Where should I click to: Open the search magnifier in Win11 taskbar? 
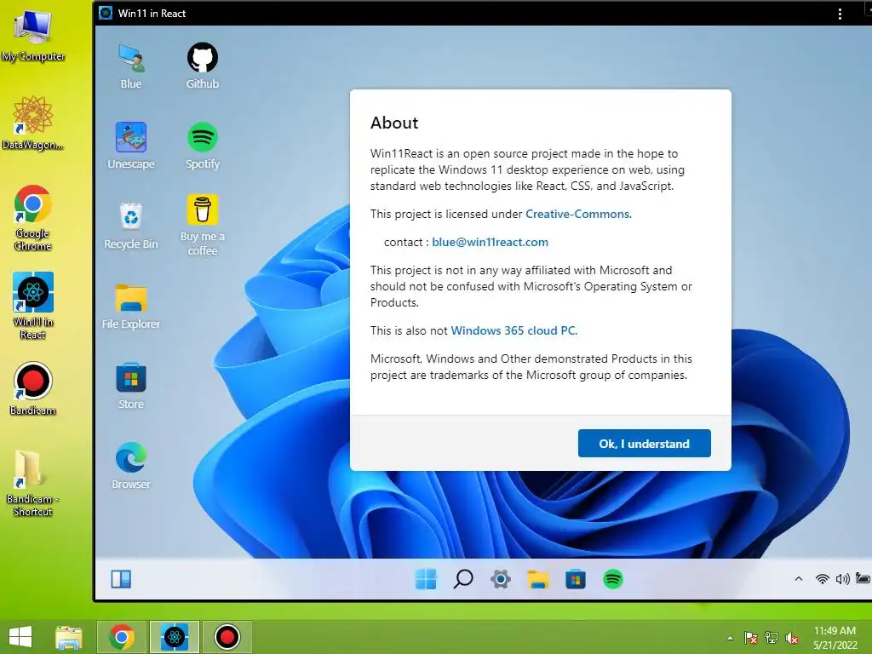coord(463,579)
